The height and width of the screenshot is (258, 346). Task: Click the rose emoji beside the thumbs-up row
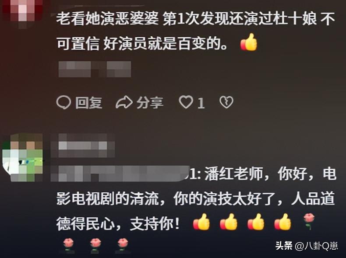[309, 221]
